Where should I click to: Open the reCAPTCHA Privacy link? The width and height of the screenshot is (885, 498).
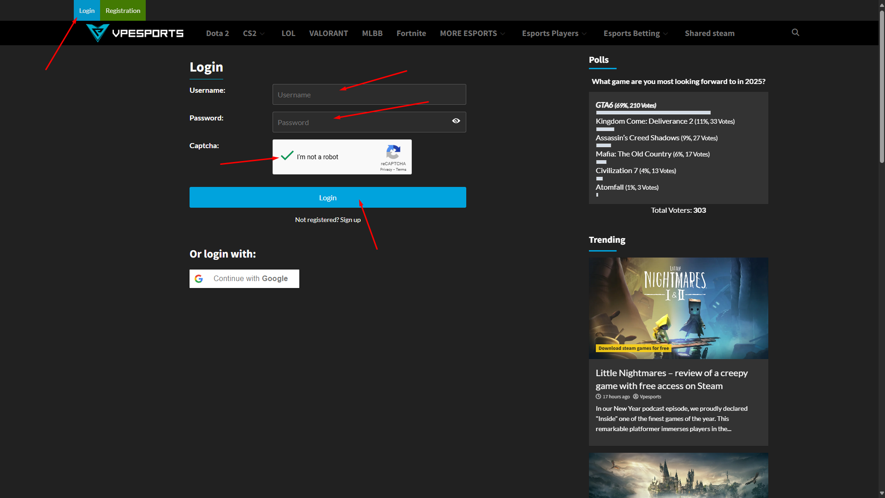[386, 169]
